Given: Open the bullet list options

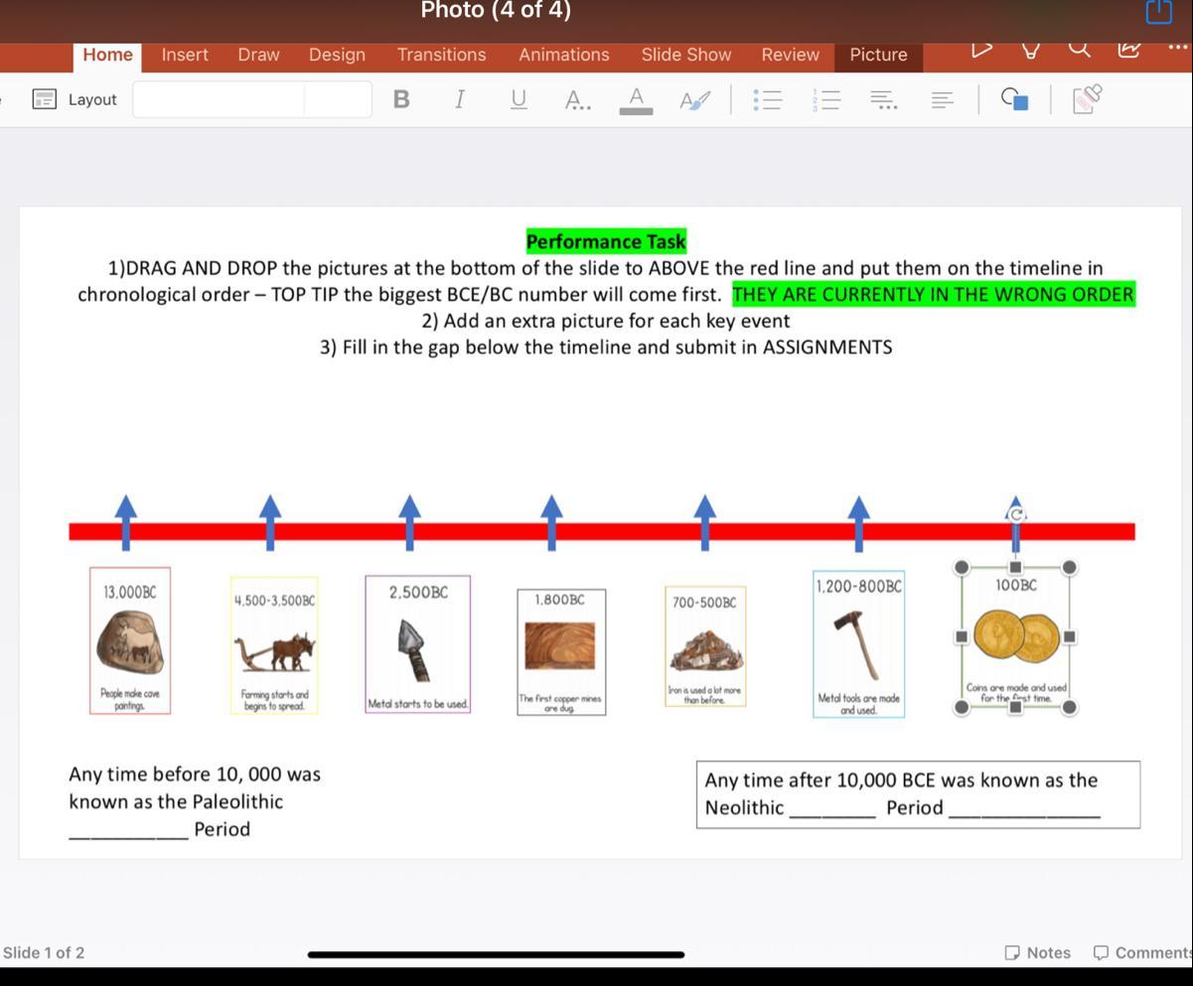Looking at the screenshot, I should [x=768, y=99].
